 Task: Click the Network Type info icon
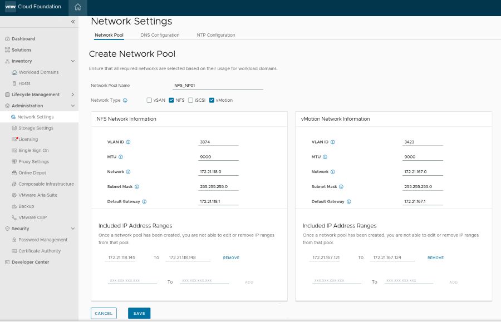click(x=125, y=101)
